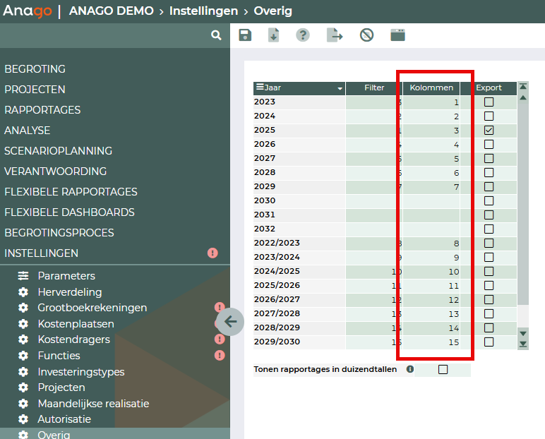Screen dimensions: 545x439
Task: Enable Export checkbox for year 2023
Action: (x=489, y=102)
